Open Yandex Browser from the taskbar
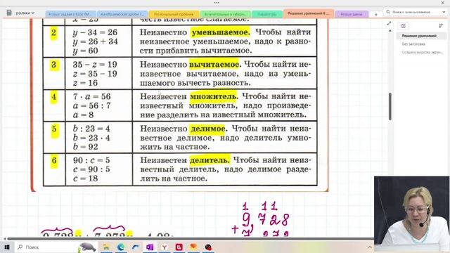 [x=165, y=247]
